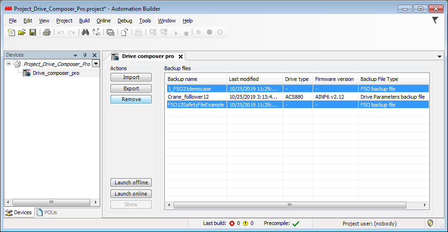Image resolution: width=448 pixels, height=232 pixels.
Task: Click the shield icon in status bar
Action: [x=430, y=223]
